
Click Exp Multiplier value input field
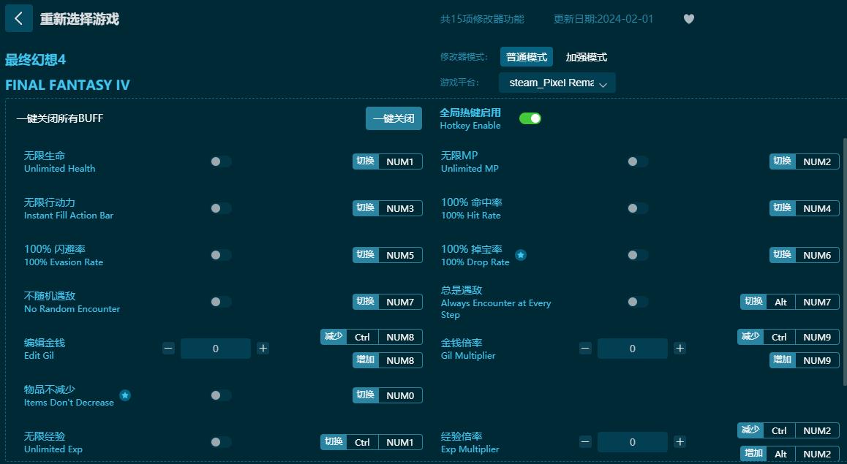tap(633, 442)
